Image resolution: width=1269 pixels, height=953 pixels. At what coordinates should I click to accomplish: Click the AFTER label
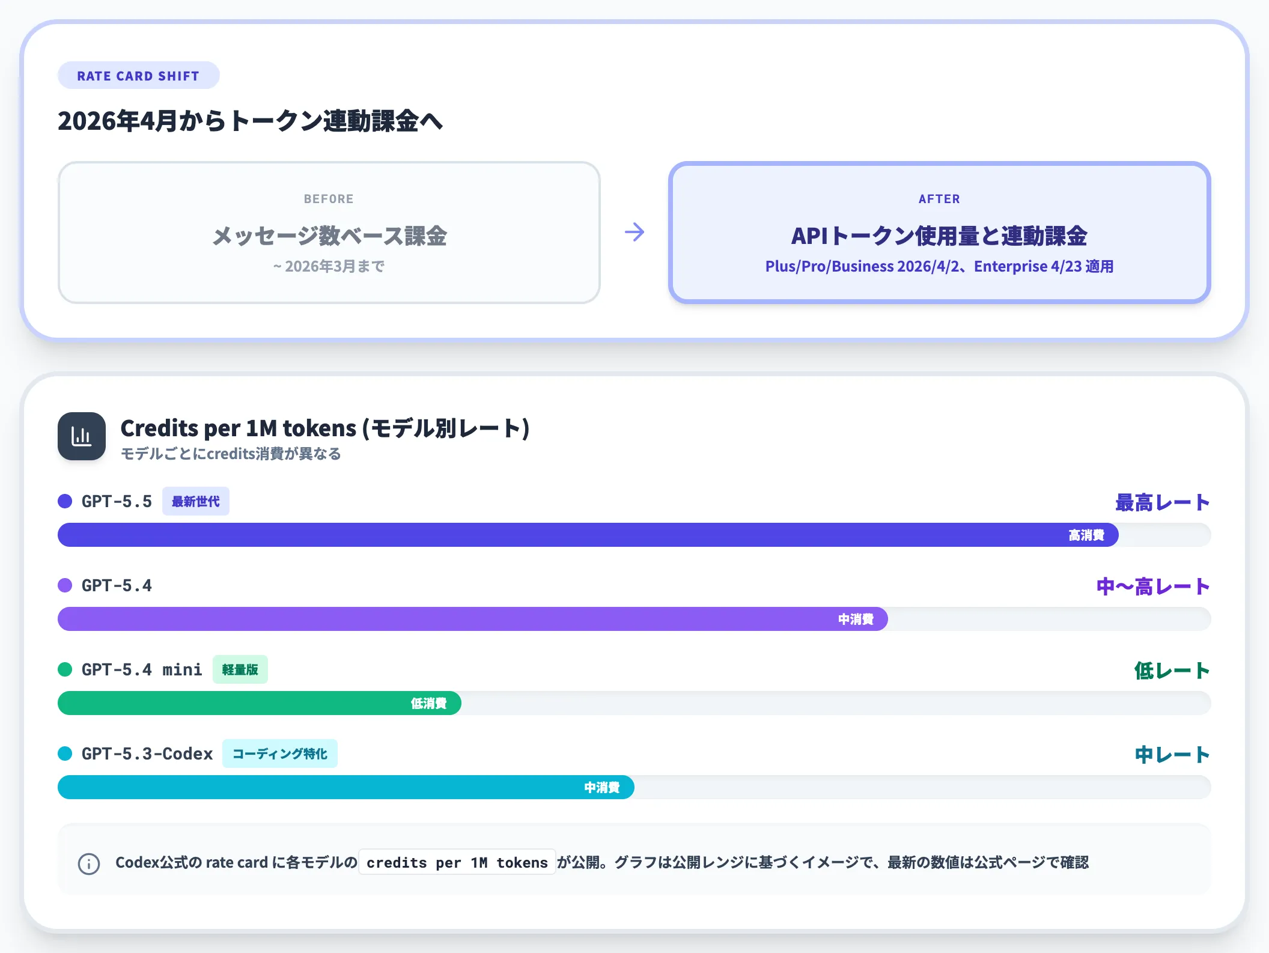tap(939, 199)
